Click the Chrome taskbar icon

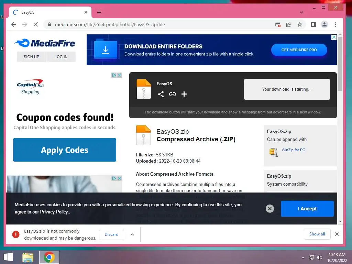49,257
